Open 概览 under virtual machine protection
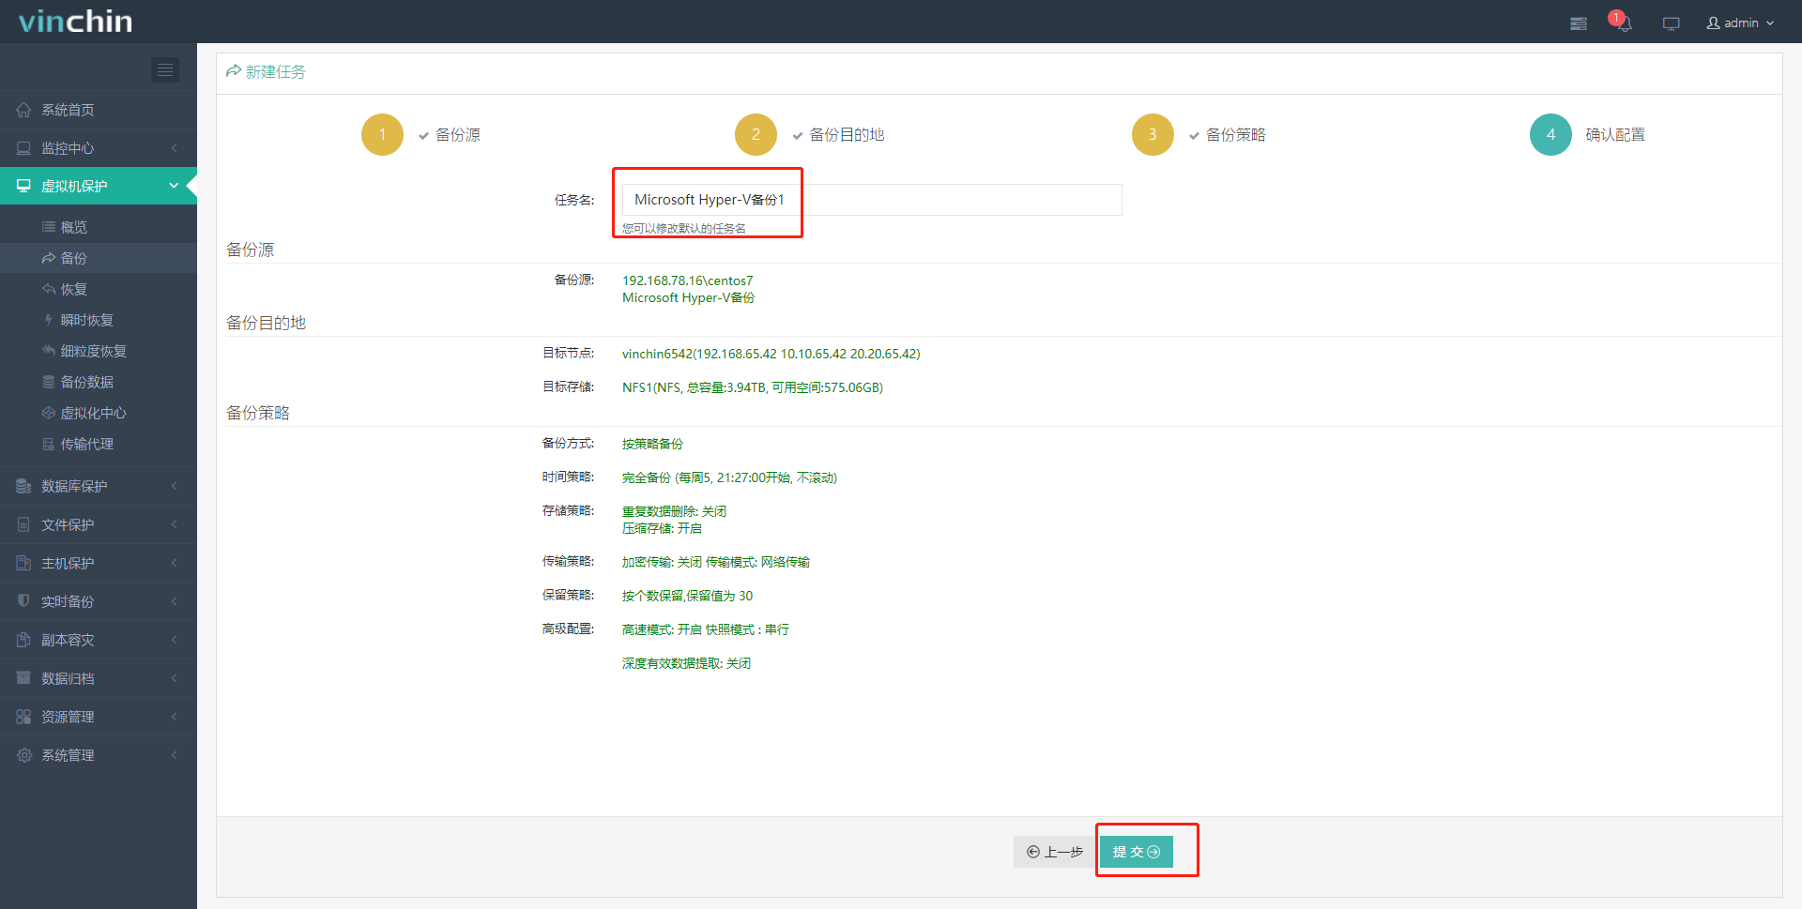 (99, 227)
